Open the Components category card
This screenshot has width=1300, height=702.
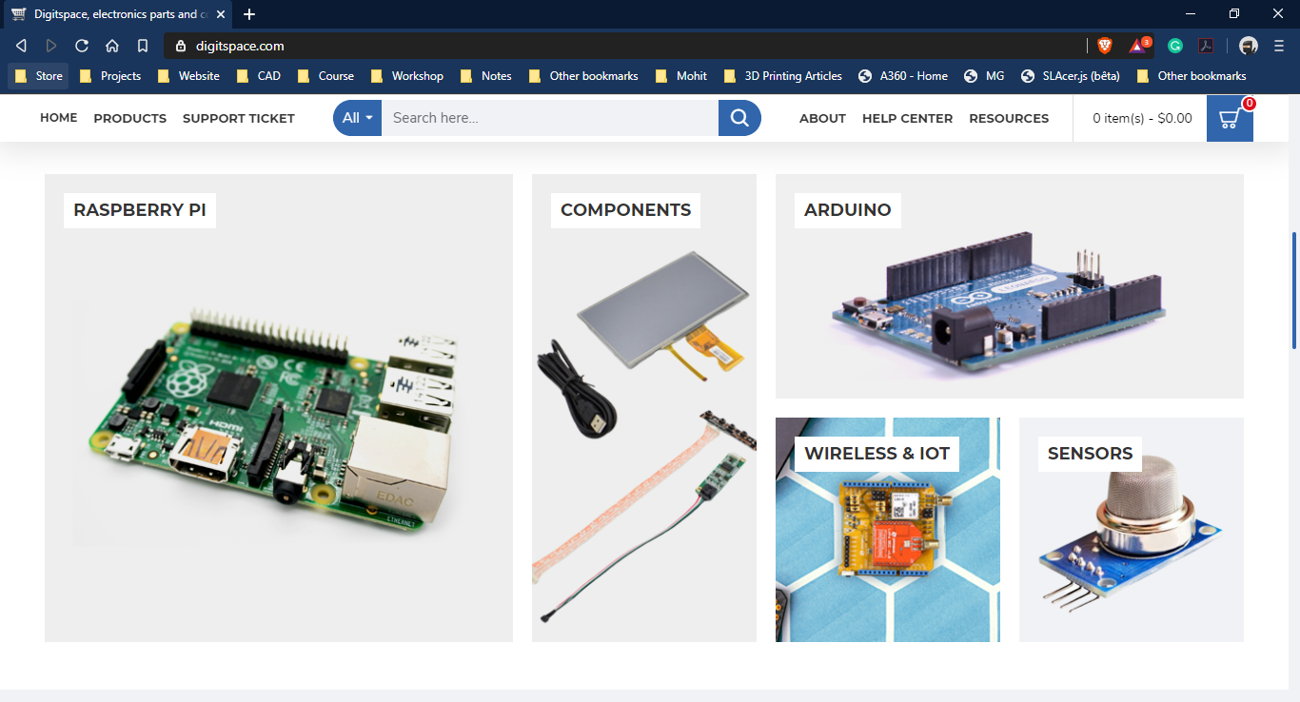coord(644,408)
